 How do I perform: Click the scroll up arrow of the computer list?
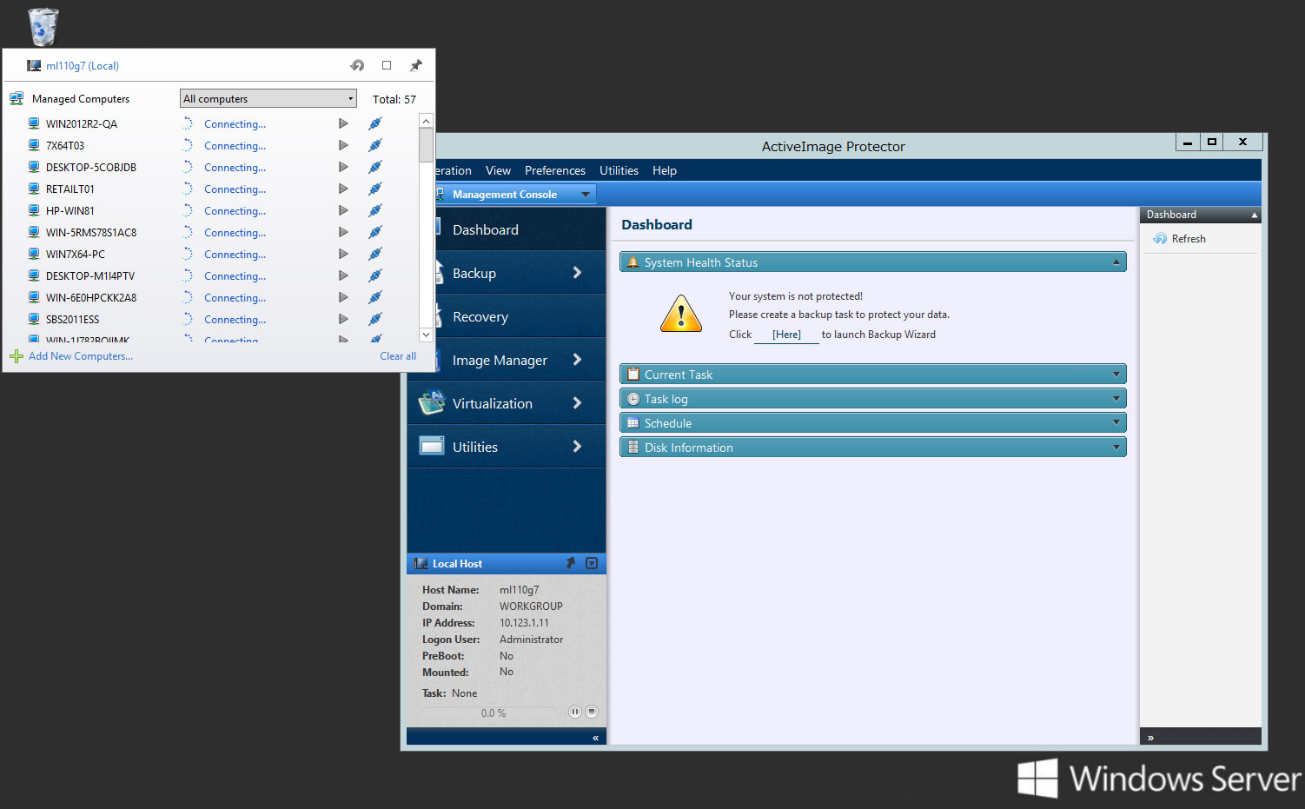click(x=426, y=121)
